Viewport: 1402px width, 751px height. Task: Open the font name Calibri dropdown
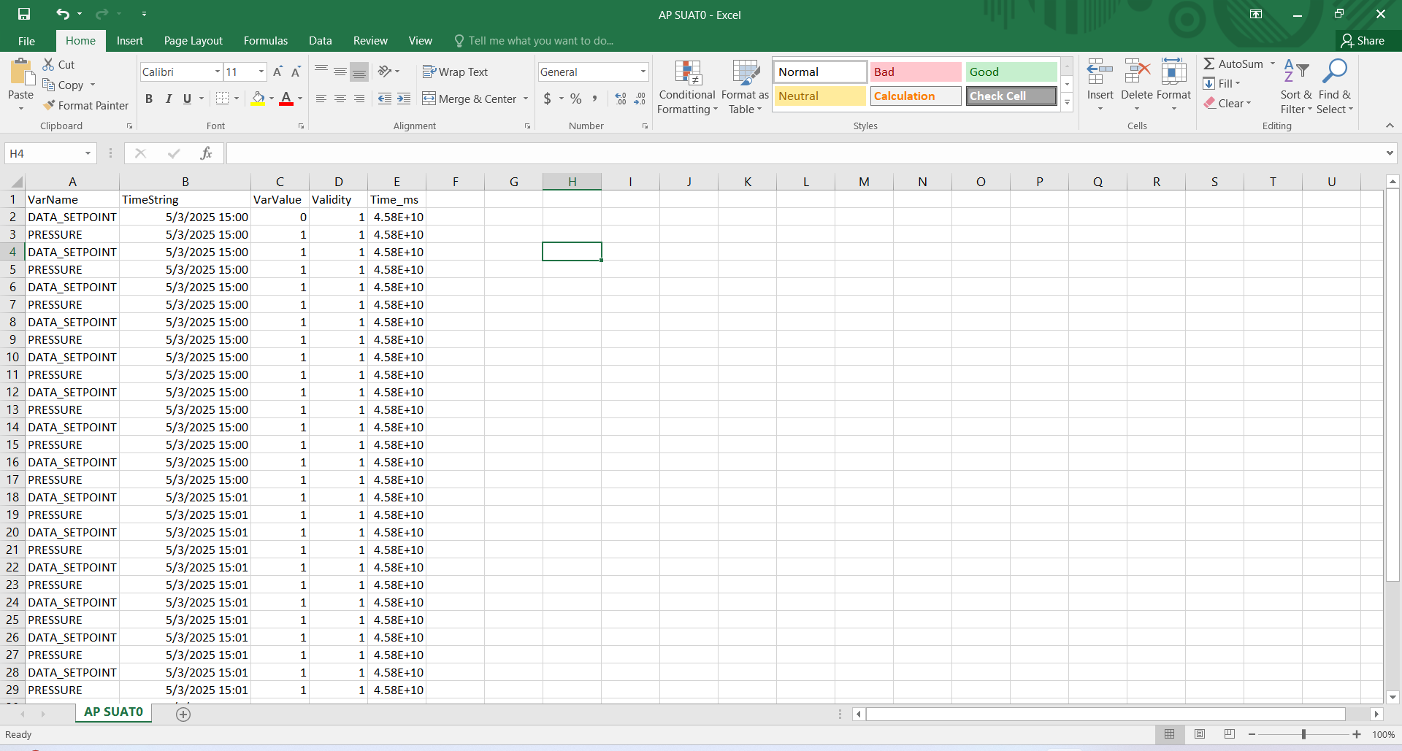click(x=217, y=72)
